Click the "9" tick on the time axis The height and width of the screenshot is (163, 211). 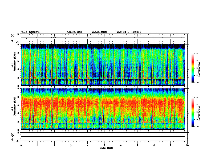[x=171, y=145]
